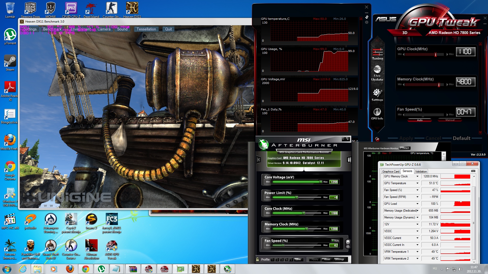This screenshot has height=274, width=488.
Task: Open VRM Temperature 1 sensor dropdown
Action: tap(417, 252)
